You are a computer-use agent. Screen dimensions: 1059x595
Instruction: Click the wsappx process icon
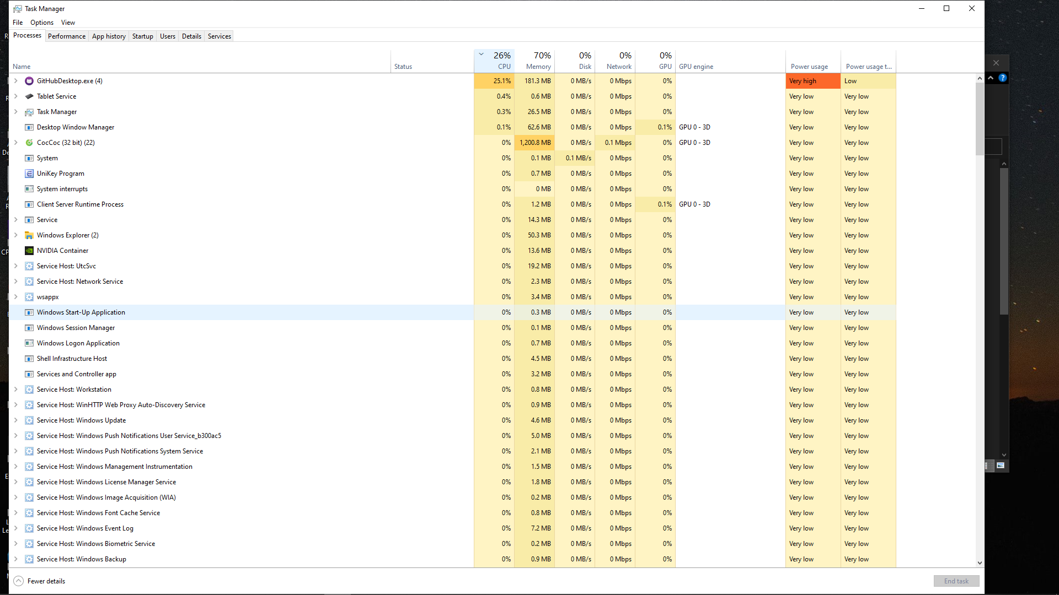point(29,297)
